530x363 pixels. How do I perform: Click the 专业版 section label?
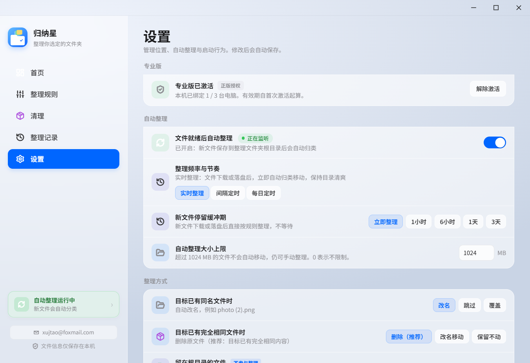(153, 66)
